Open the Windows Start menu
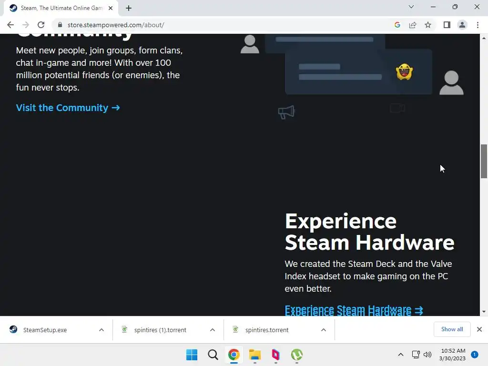The image size is (488, 366). 192,355
